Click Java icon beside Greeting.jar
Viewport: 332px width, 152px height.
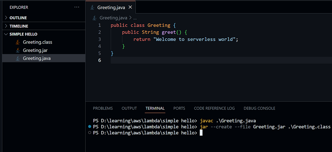coord(18,50)
